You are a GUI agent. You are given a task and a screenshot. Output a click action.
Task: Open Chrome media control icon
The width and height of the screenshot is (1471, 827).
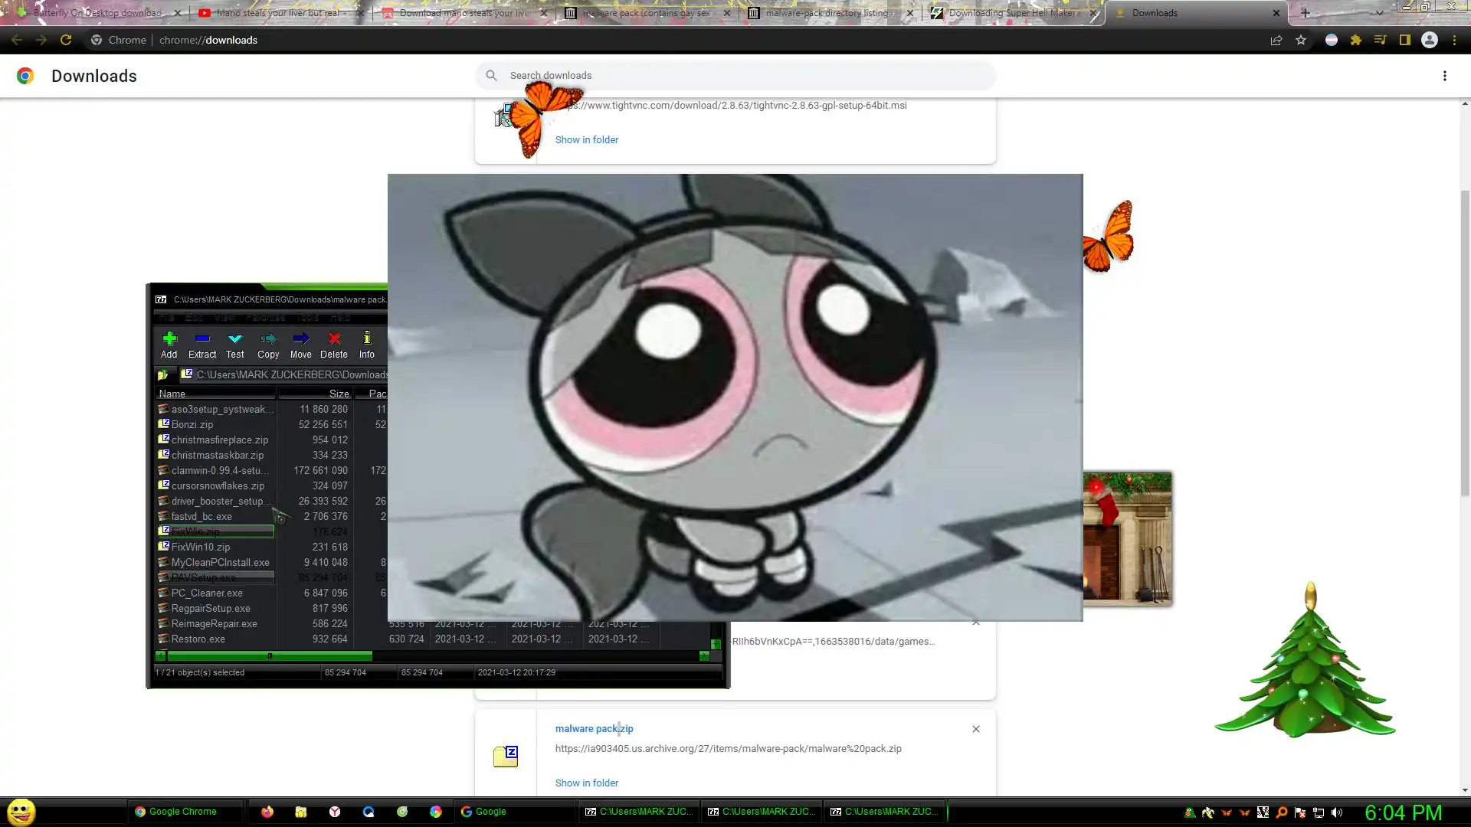pos(1381,40)
